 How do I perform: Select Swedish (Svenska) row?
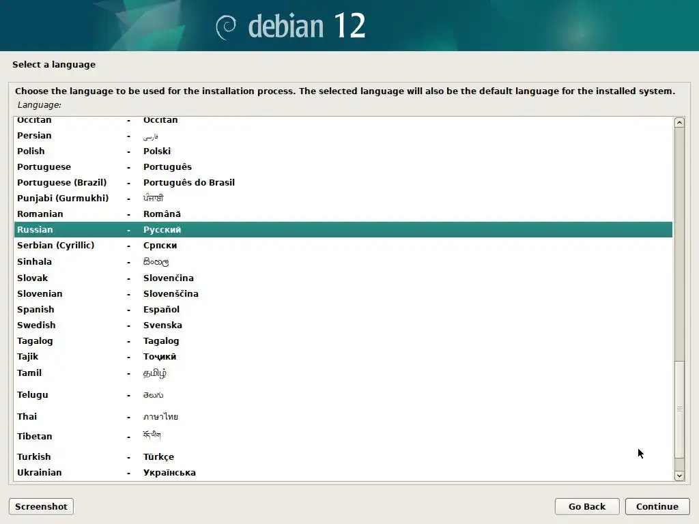coord(343,325)
